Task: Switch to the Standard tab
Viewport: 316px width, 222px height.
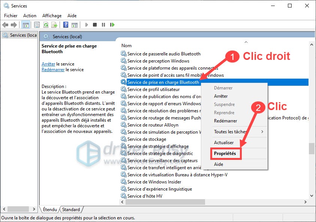Action: tap(71, 210)
